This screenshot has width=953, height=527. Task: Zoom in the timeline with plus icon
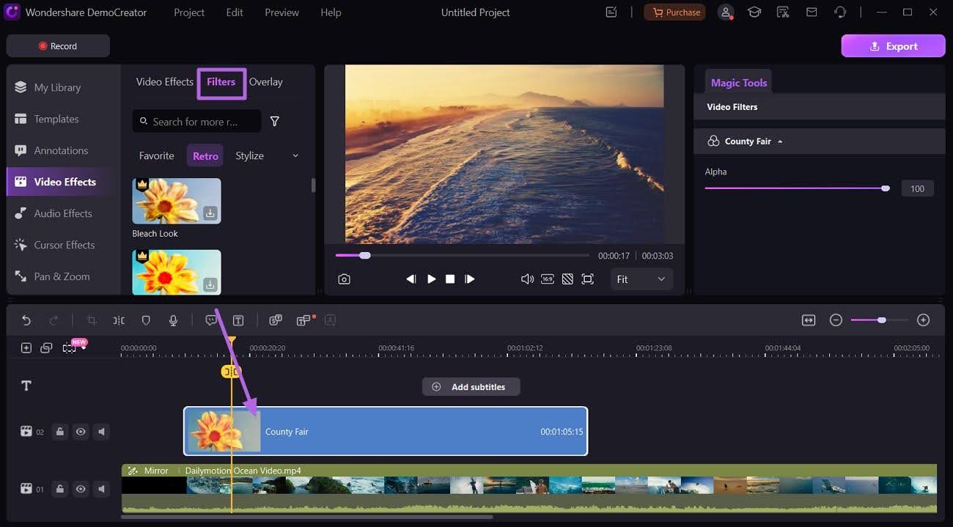924,320
